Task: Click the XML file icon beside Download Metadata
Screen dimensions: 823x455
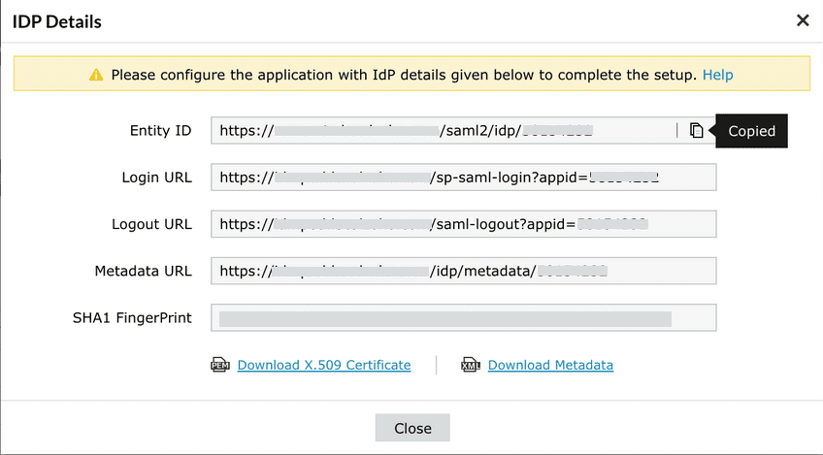Action: pos(471,365)
